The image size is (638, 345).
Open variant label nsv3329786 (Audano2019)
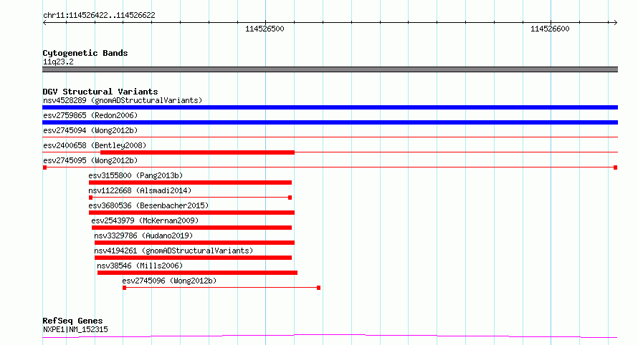click(x=143, y=235)
